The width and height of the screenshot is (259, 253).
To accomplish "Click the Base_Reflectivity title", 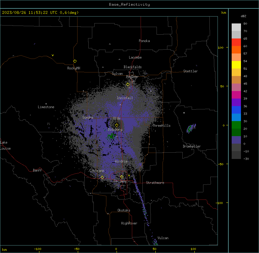I will tap(129, 5).
